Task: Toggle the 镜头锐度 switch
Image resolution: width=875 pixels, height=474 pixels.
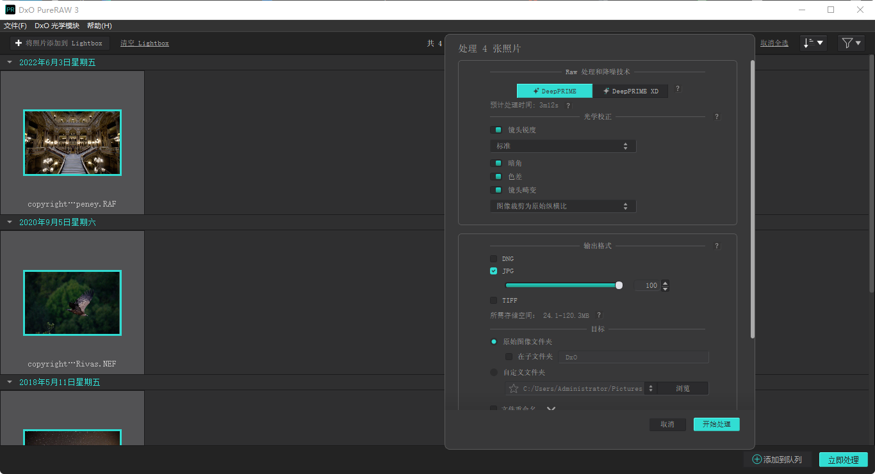Action: click(x=496, y=130)
